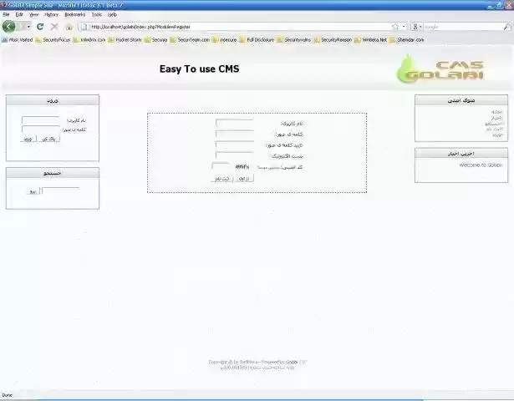
Task: Click the page icon in the address bar
Action: pos(84,27)
